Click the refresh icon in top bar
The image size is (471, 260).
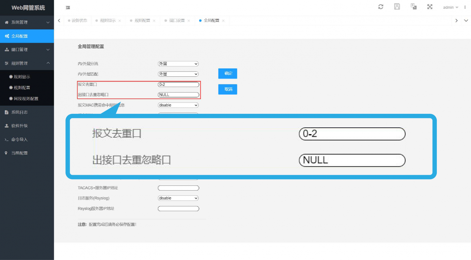click(x=381, y=7)
